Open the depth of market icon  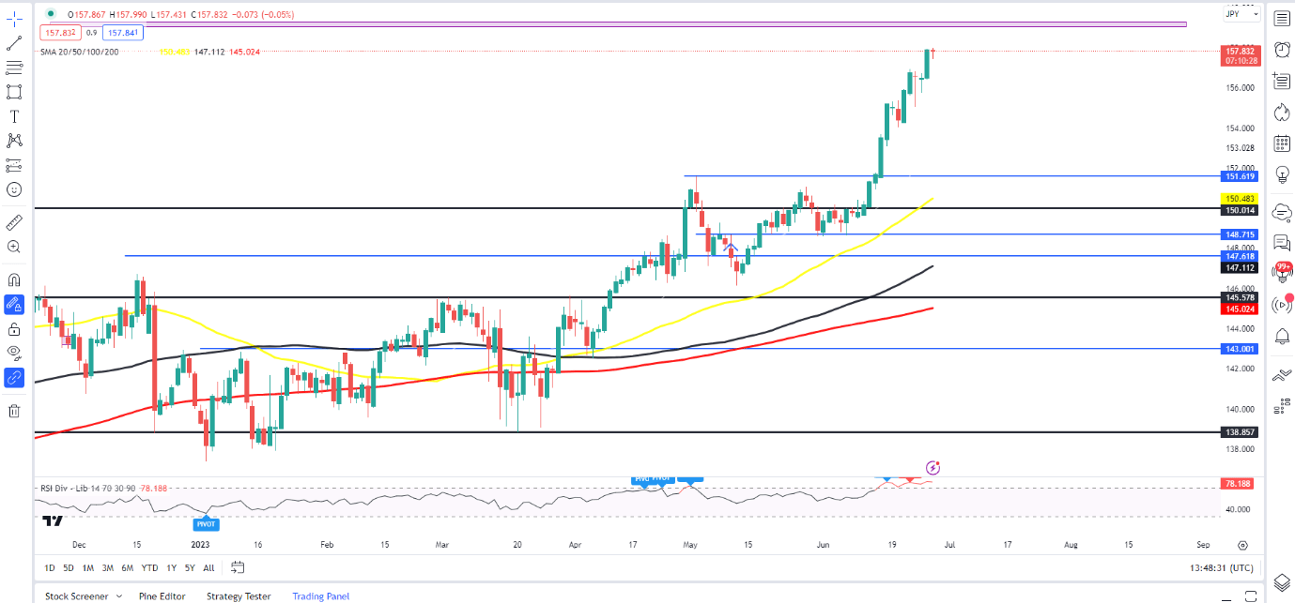(x=1282, y=406)
